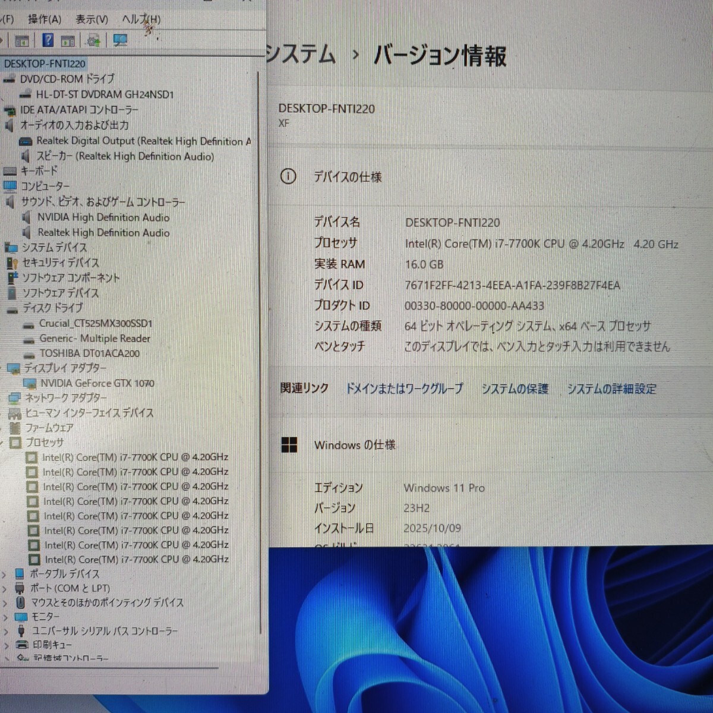This screenshot has height=713, width=713.
Task: Click the ヒューマン インターフェイス デバイス icon
Action: (15, 413)
